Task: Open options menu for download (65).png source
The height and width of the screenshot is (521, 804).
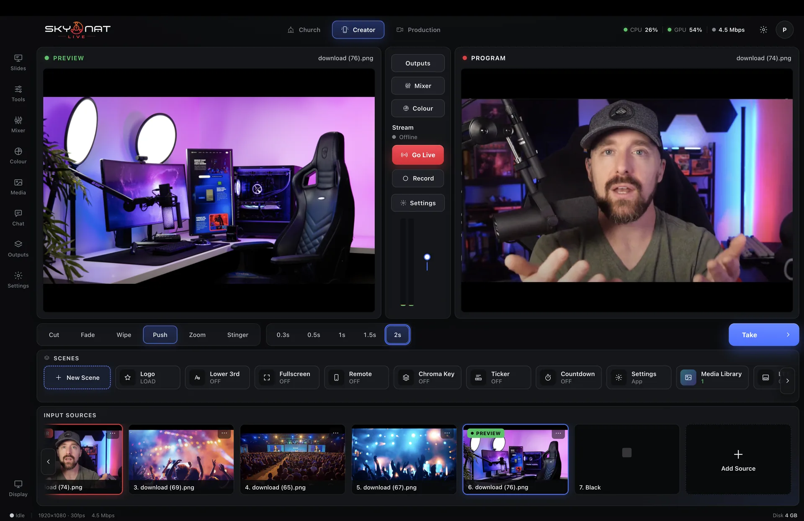Action: (336, 433)
